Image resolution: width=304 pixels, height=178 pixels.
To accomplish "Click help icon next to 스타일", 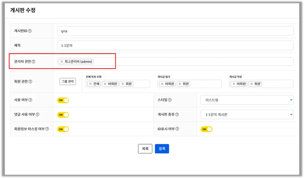I will pos(170,100).
